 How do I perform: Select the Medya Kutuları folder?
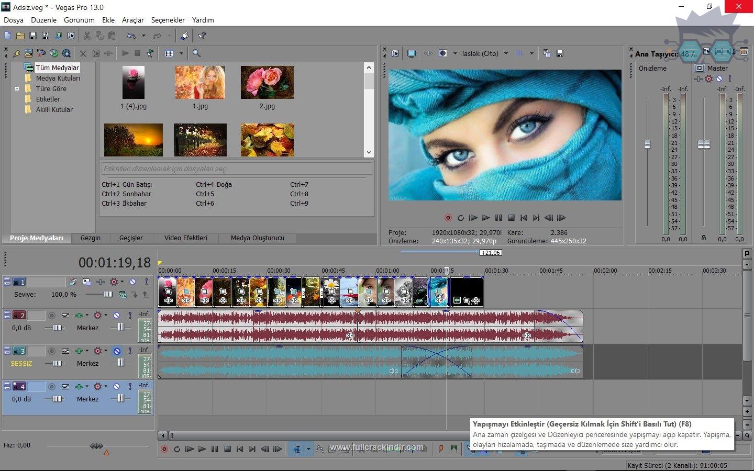[x=58, y=78]
